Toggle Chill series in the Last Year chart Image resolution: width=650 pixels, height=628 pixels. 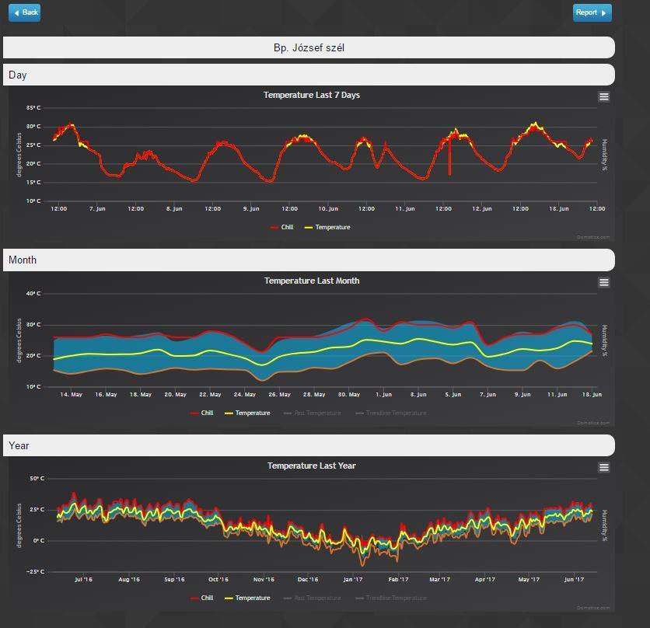[202, 598]
